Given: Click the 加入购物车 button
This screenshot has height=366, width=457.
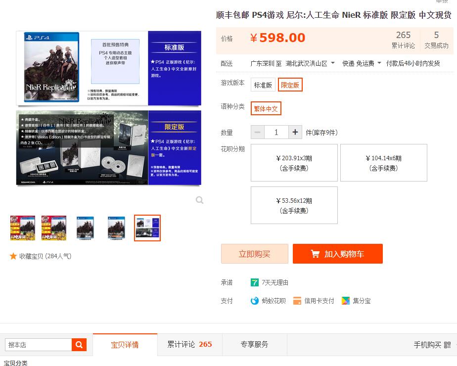Looking at the screenshot, I should (338, 254).
